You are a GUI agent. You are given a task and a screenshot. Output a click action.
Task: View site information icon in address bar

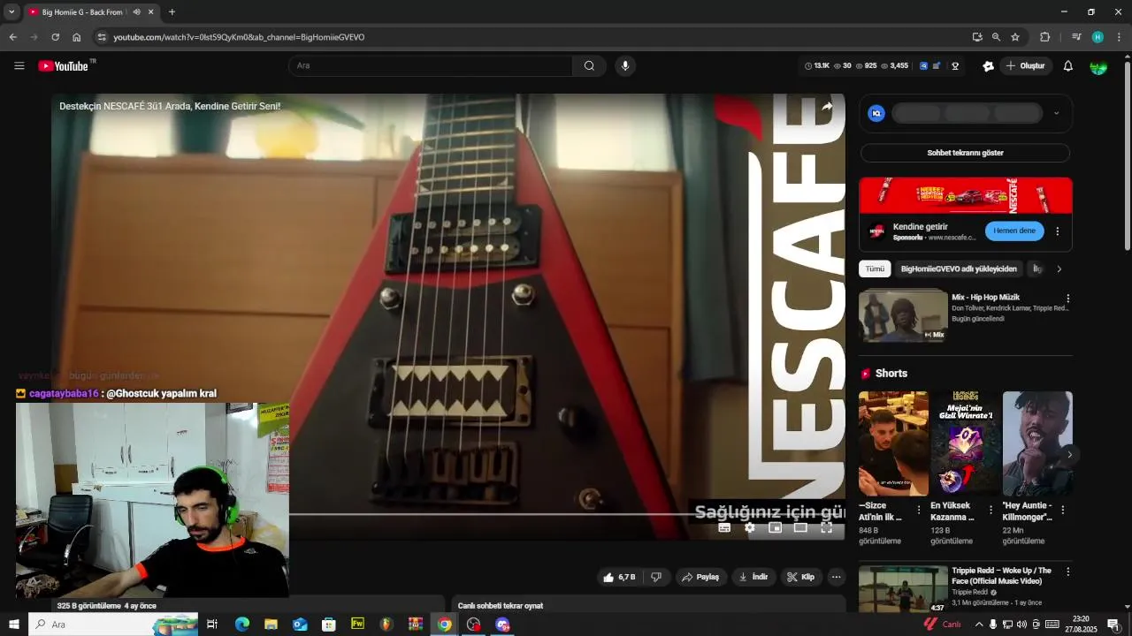[102, 37]
